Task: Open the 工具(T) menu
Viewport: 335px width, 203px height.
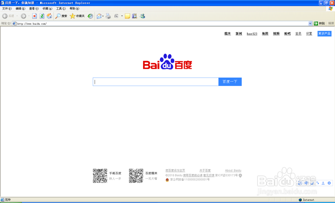Action: click(x=61, y=9)
